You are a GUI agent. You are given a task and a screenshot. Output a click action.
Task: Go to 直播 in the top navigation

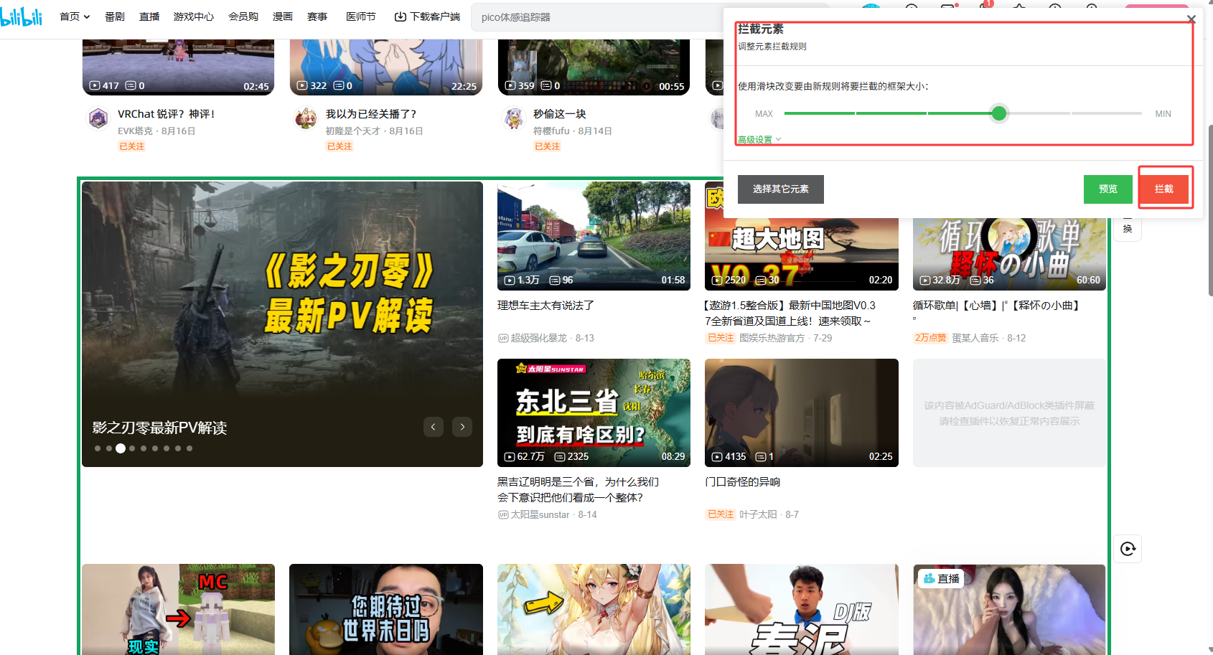pyautogui.click(x=149, y=17)
